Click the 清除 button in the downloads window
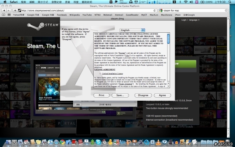235x147 pixels. click(x=78, y=104)
